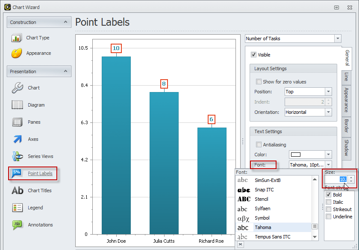The height and width of the screenshot is (250, 359).
Task: Open the Number of Tasks series dropdown
Action: pyautogui.click(x=338, y=39)
